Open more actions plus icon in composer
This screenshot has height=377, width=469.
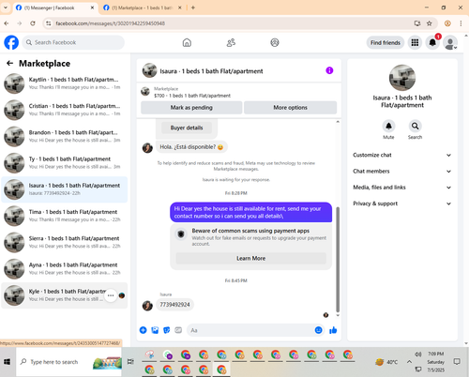(143, 330)
